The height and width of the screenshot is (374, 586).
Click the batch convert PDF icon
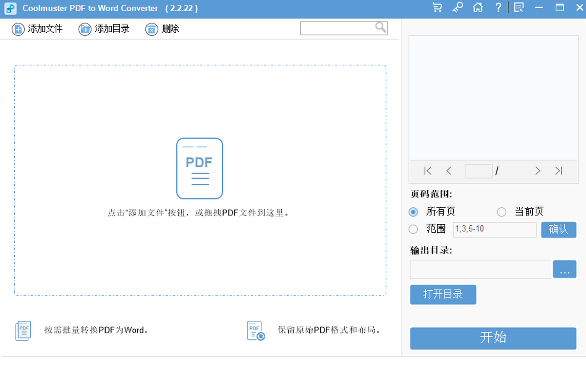point(23,331)
